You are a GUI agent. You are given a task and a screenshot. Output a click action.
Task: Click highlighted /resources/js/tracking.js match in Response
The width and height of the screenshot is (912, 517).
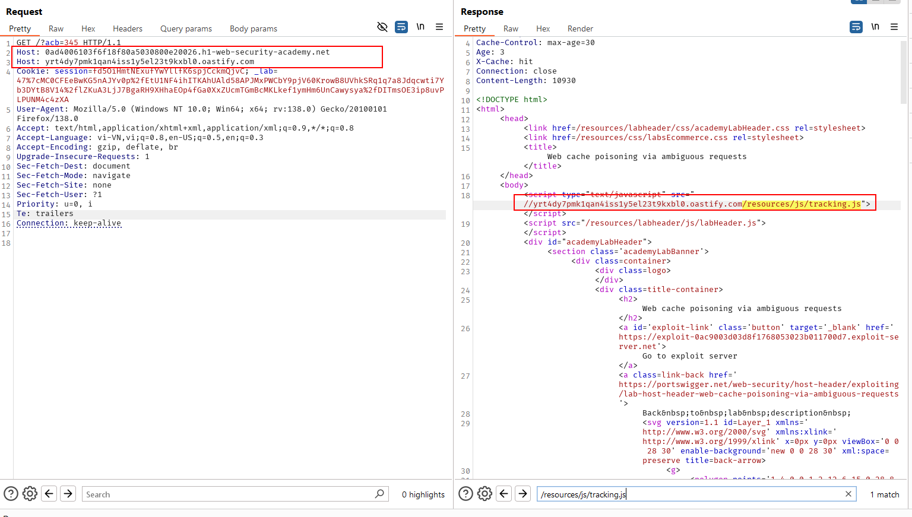(802, 204)
